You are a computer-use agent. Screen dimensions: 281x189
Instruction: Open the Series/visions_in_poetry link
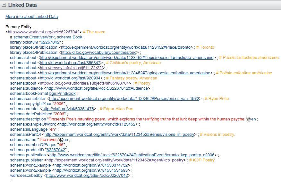click(119, 135)
